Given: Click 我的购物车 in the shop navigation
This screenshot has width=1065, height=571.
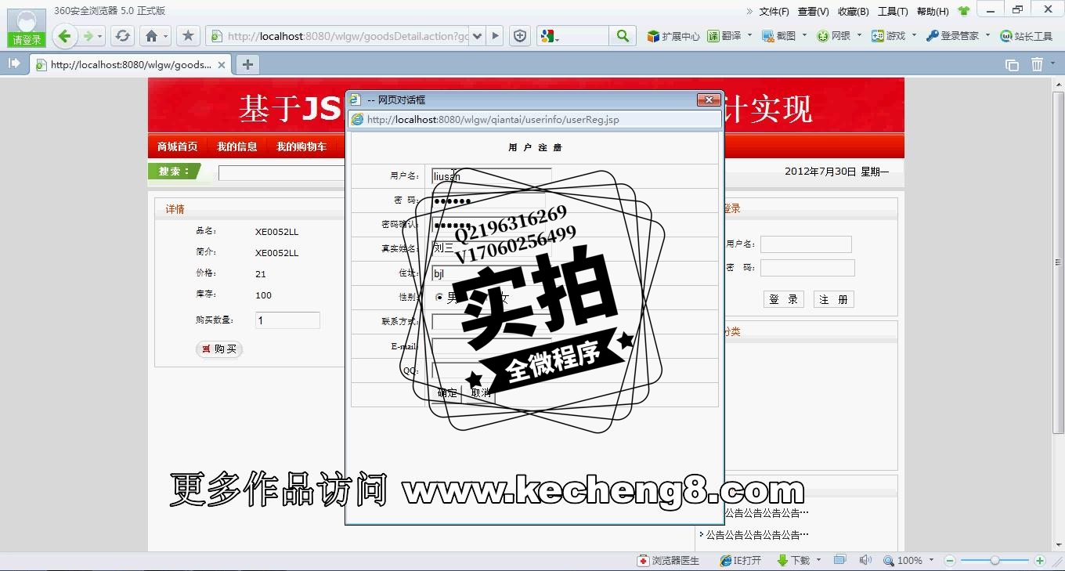Looking at the screenshot, I should point(301,146).
